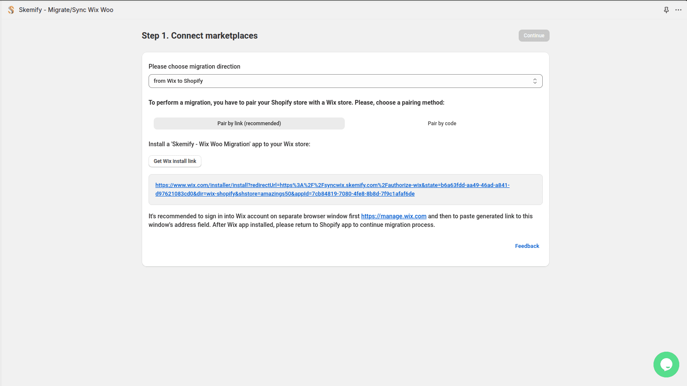Click the disabled Continue button
Screen dimensions: 687x386
(x=534, y=36)
